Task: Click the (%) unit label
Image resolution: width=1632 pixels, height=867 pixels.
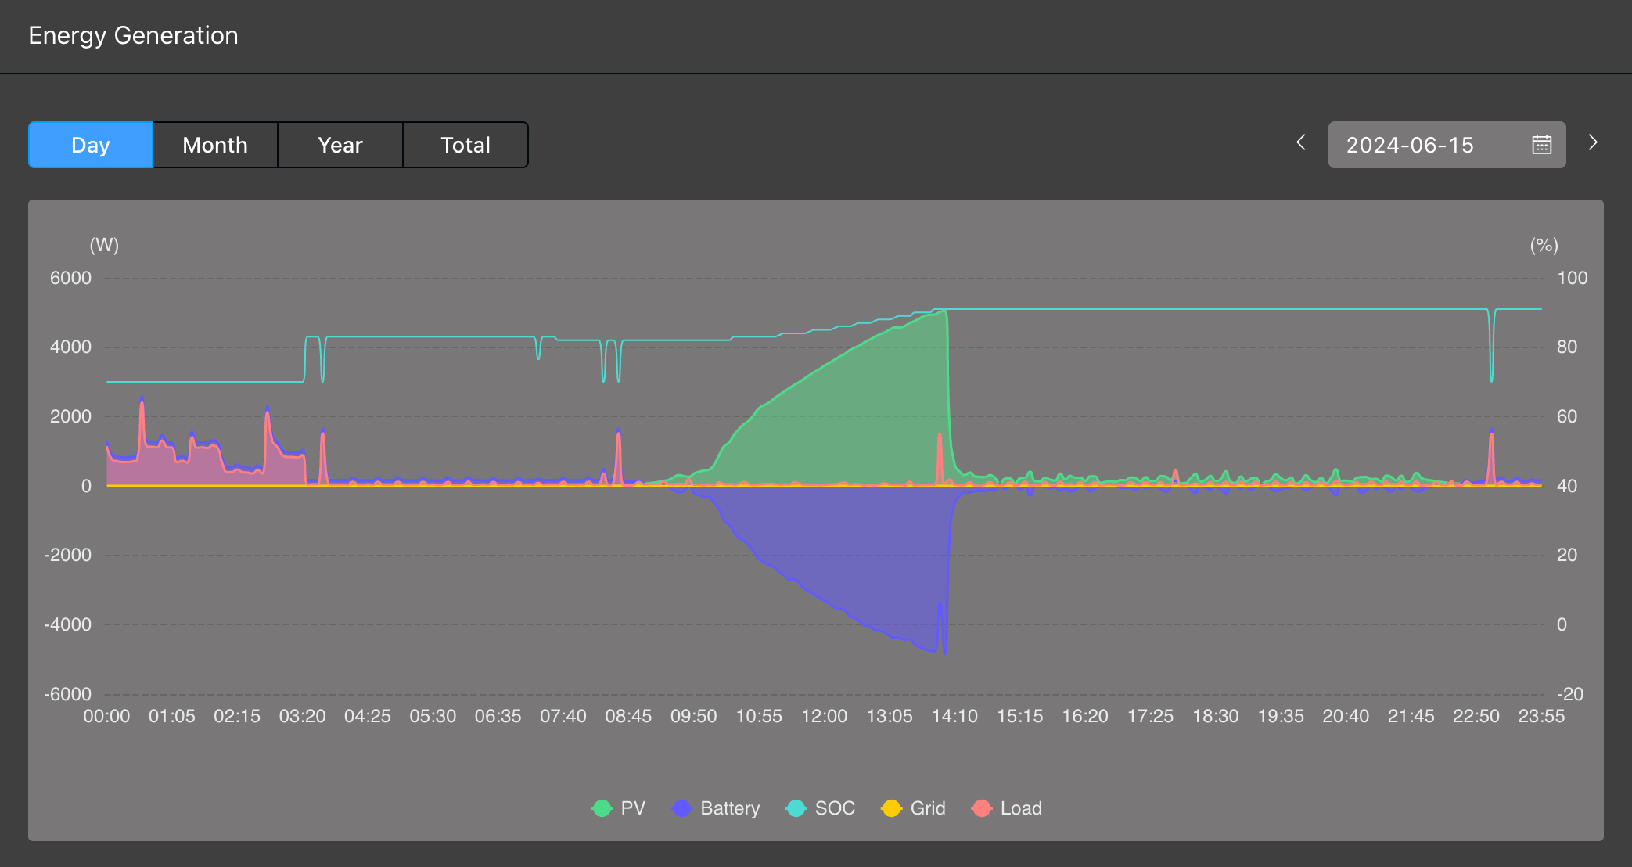Action: (1544, 245)
